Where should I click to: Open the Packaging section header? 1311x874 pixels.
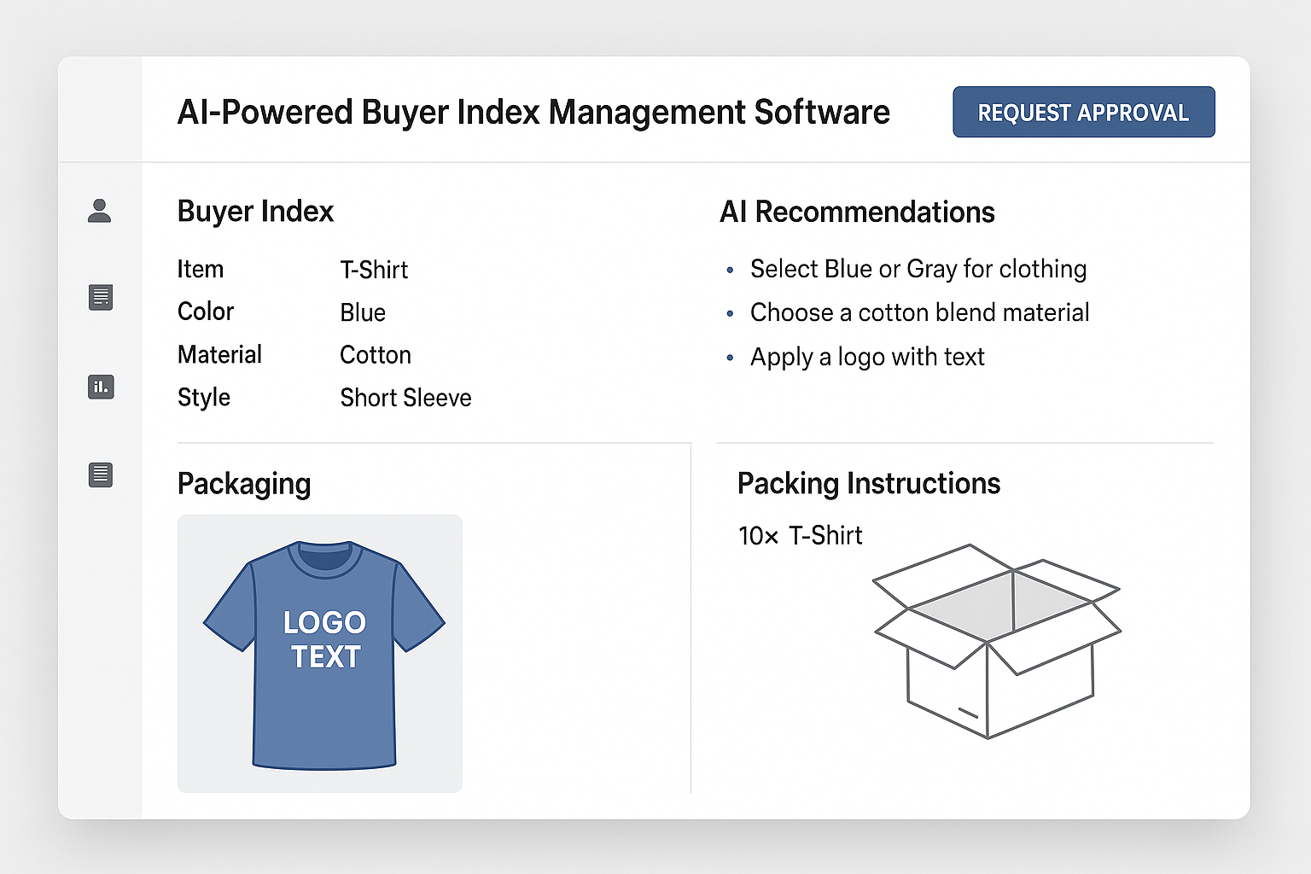tap(244, 484)
